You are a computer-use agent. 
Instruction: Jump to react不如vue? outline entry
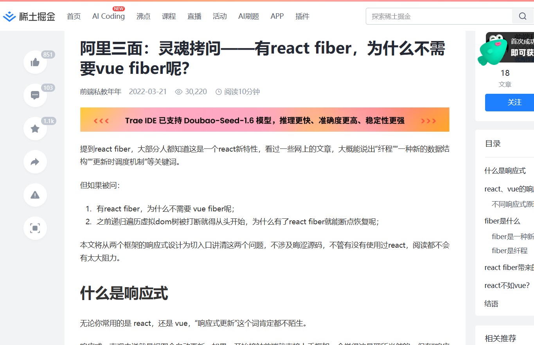[507, 286]
